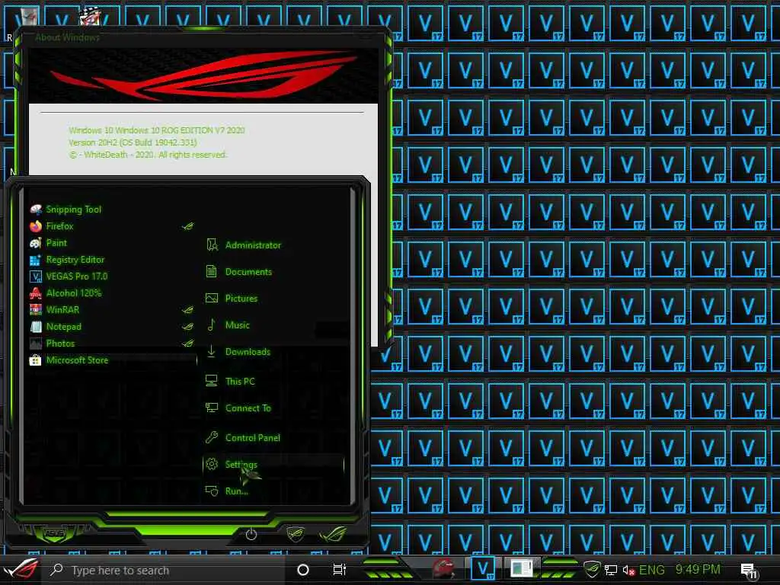This screenshot has width=780, height=585.
Task: Click the rightmost green ROG eye icon in start menu
Action: tap(334, 534)
